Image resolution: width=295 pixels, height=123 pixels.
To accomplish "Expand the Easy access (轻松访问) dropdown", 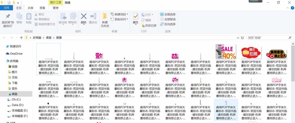I will pos(127,19).
